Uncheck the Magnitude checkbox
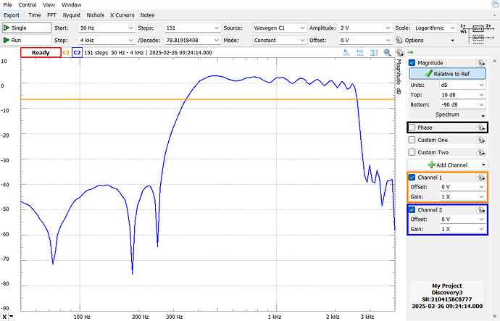 tap(412, 63)
